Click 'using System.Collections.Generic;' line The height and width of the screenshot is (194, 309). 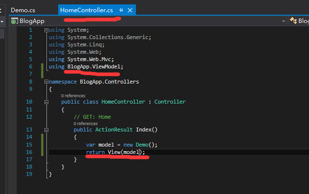[x=100, y=37]
